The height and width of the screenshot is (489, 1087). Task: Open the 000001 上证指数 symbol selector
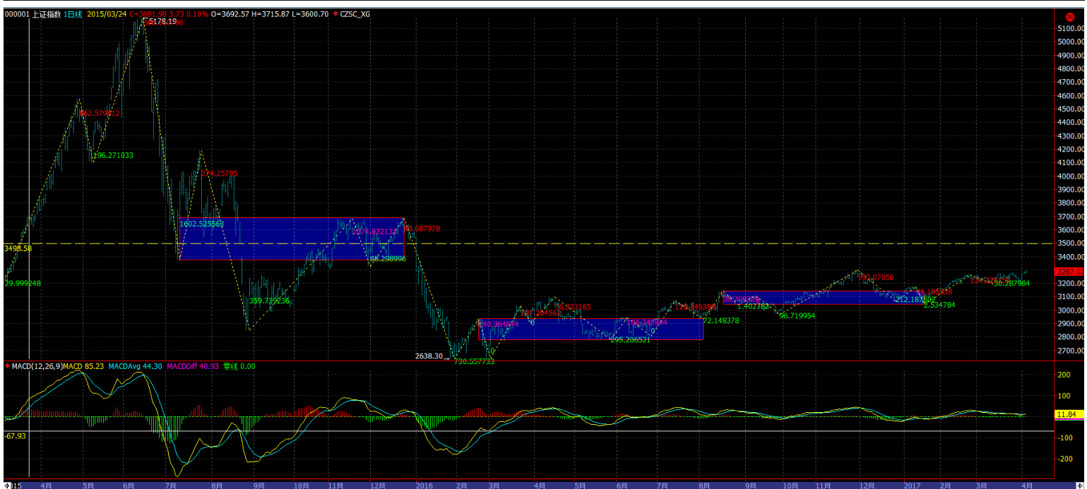click(32, 14)
